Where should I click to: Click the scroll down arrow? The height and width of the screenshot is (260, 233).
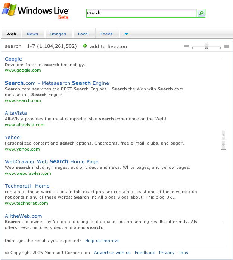click(x=223, y=145)
